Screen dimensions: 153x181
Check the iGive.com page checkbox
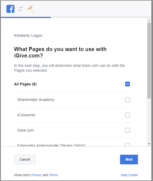(x=128, y=130)
